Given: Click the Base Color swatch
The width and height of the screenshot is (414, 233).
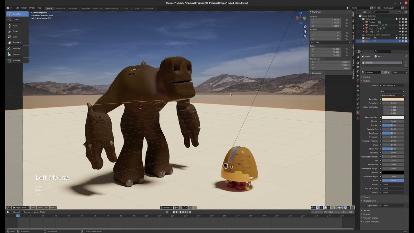Looking at the screenshot, I should (x=393, y=99).
